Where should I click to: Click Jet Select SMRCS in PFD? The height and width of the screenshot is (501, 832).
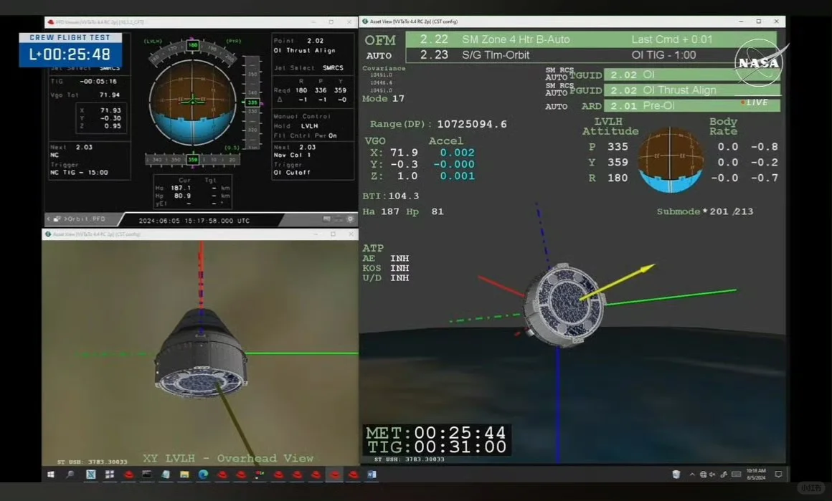click(x=309, y=68)
